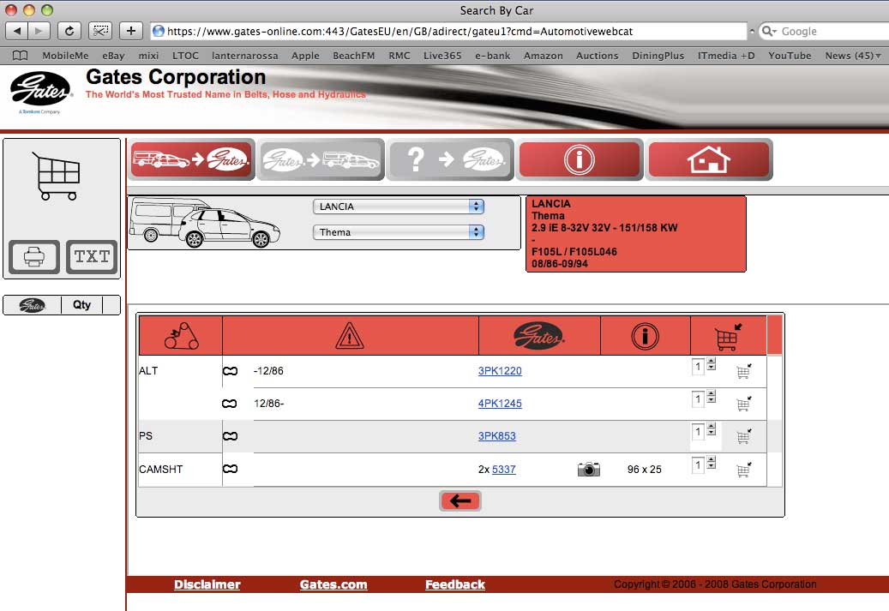Open Disclaimer link in footer

tap(207, 584)
